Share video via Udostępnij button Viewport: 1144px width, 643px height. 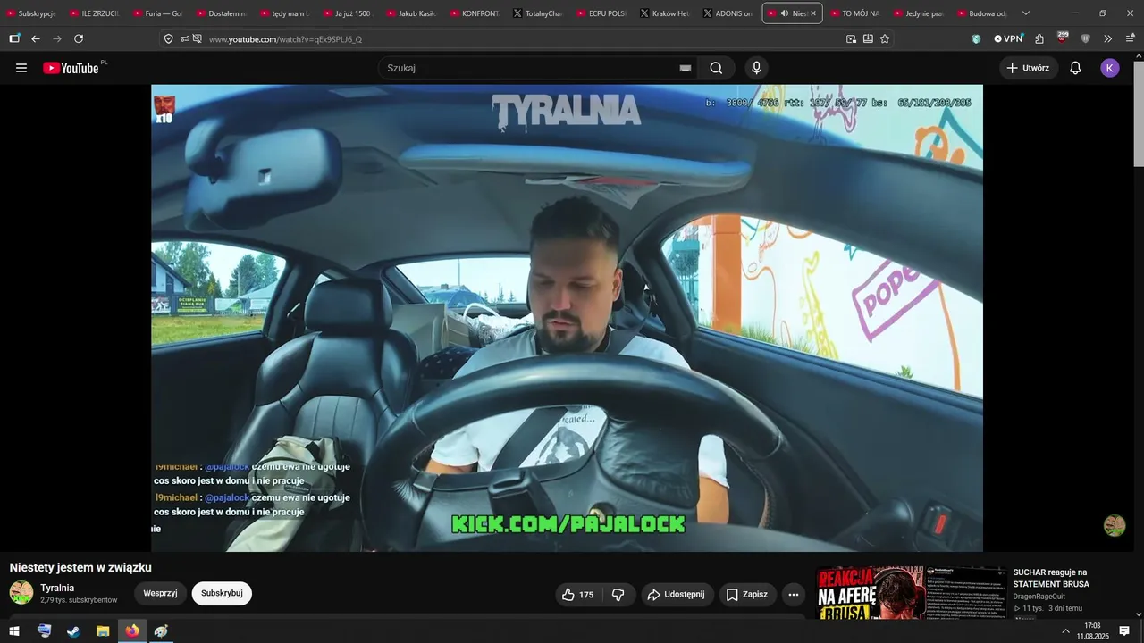[x=677, y=595]
